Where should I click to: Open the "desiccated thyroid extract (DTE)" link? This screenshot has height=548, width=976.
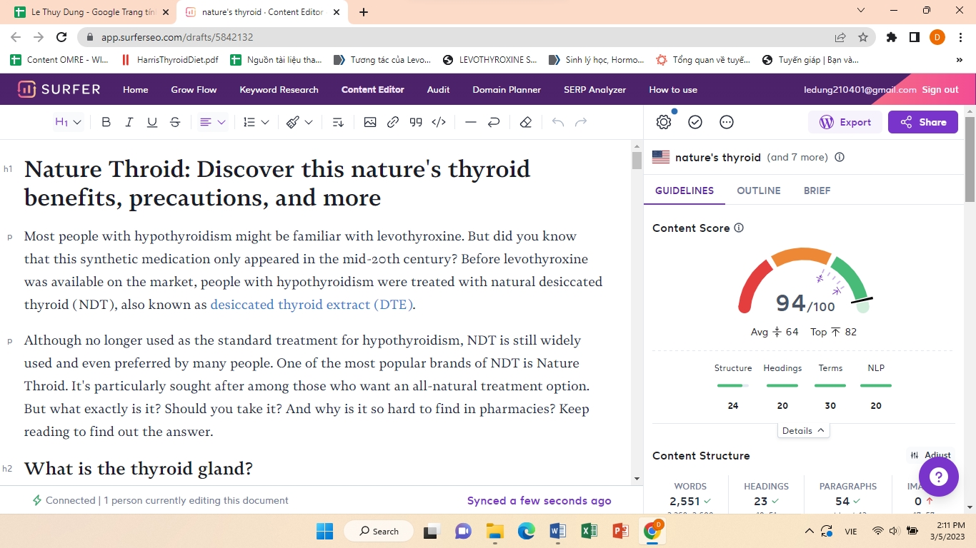312,305
